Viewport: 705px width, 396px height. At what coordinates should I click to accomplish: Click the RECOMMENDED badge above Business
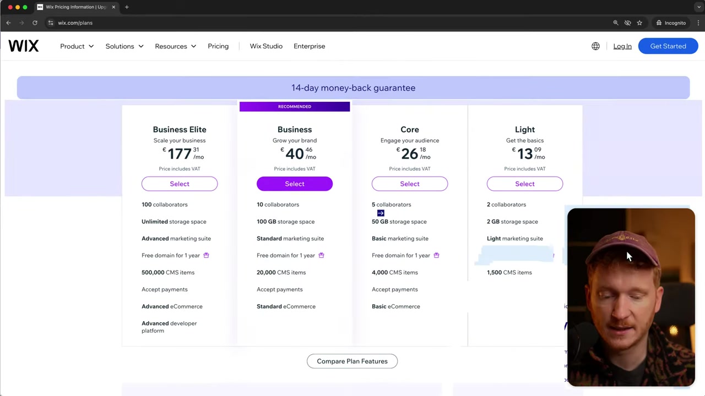point(295,107)
